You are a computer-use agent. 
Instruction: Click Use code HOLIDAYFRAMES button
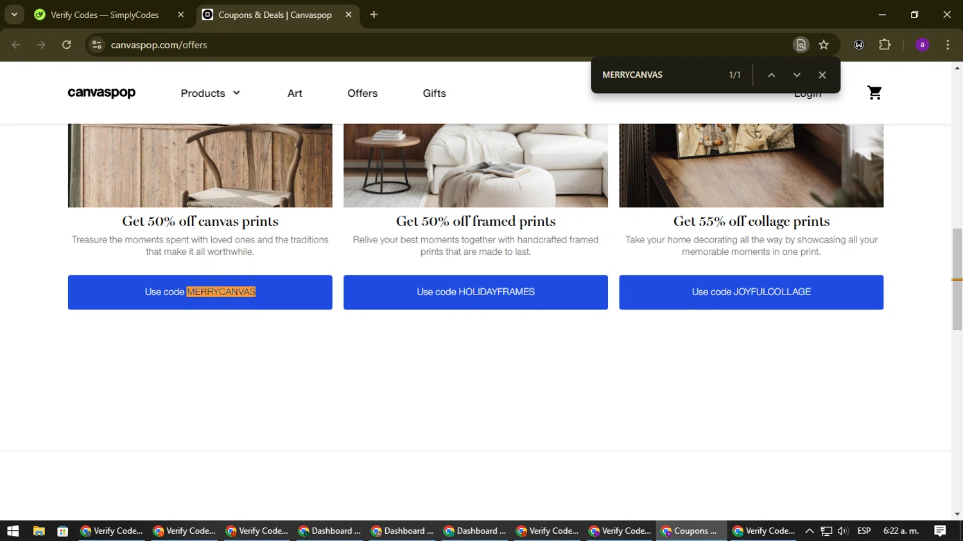coord(476,292)
